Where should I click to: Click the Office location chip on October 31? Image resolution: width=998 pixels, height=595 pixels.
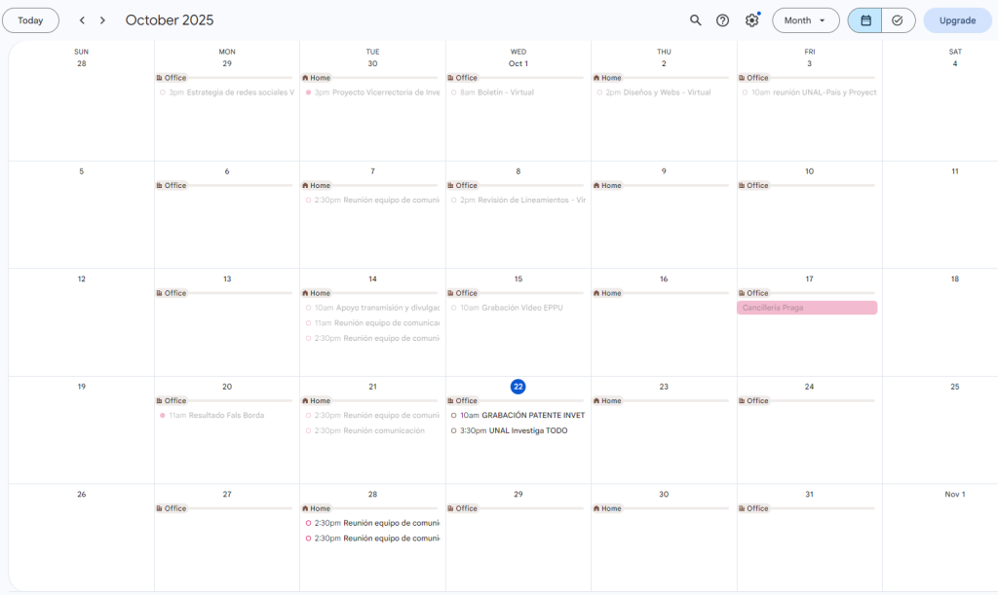pyautogui.click(x=754, y=508)
